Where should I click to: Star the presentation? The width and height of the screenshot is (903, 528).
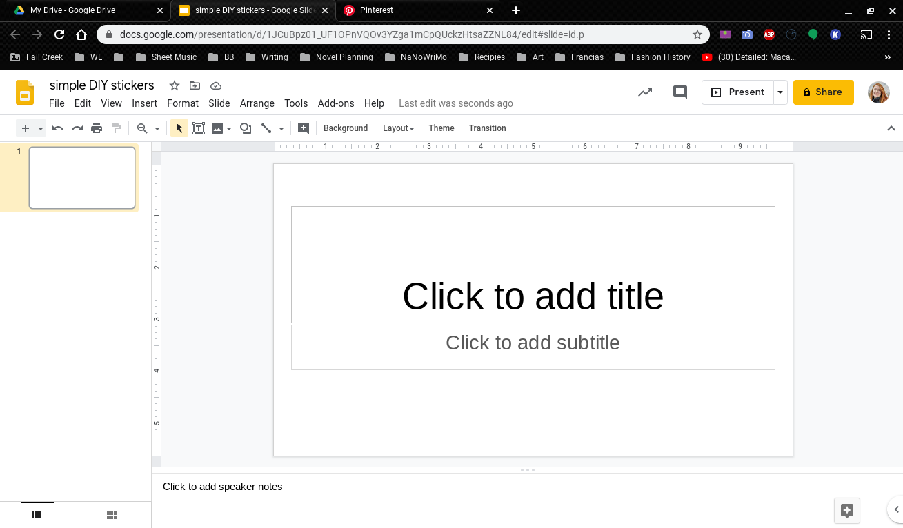(174, 85)
